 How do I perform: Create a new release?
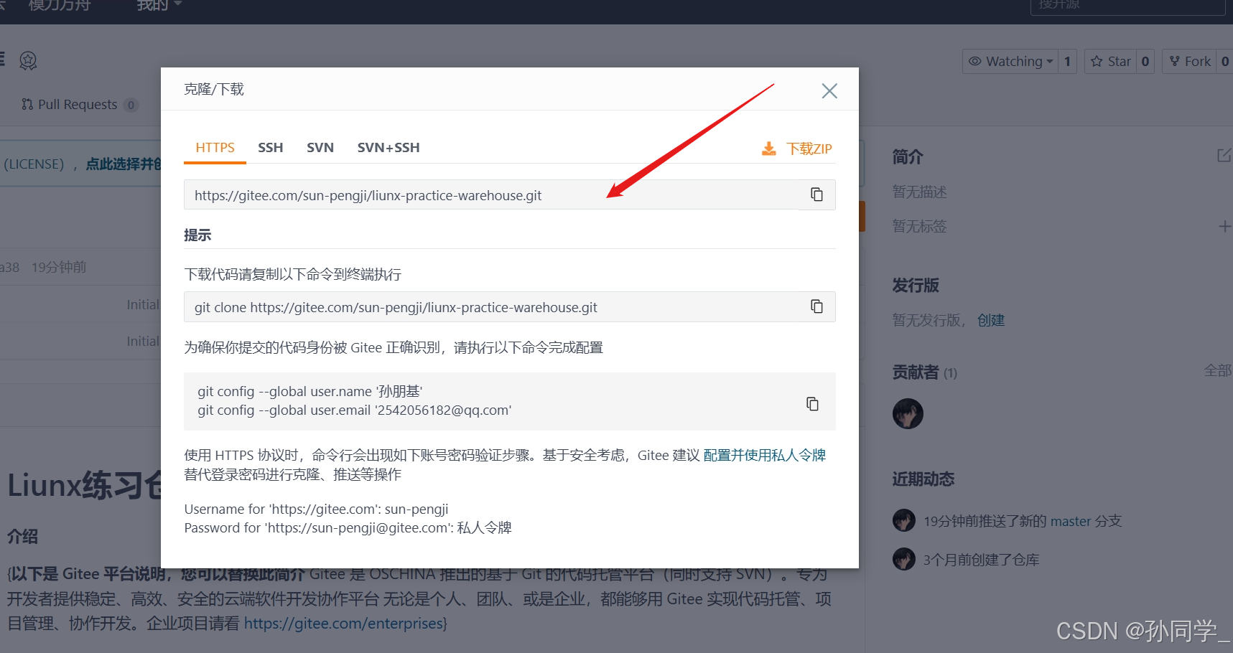(991, 320)
